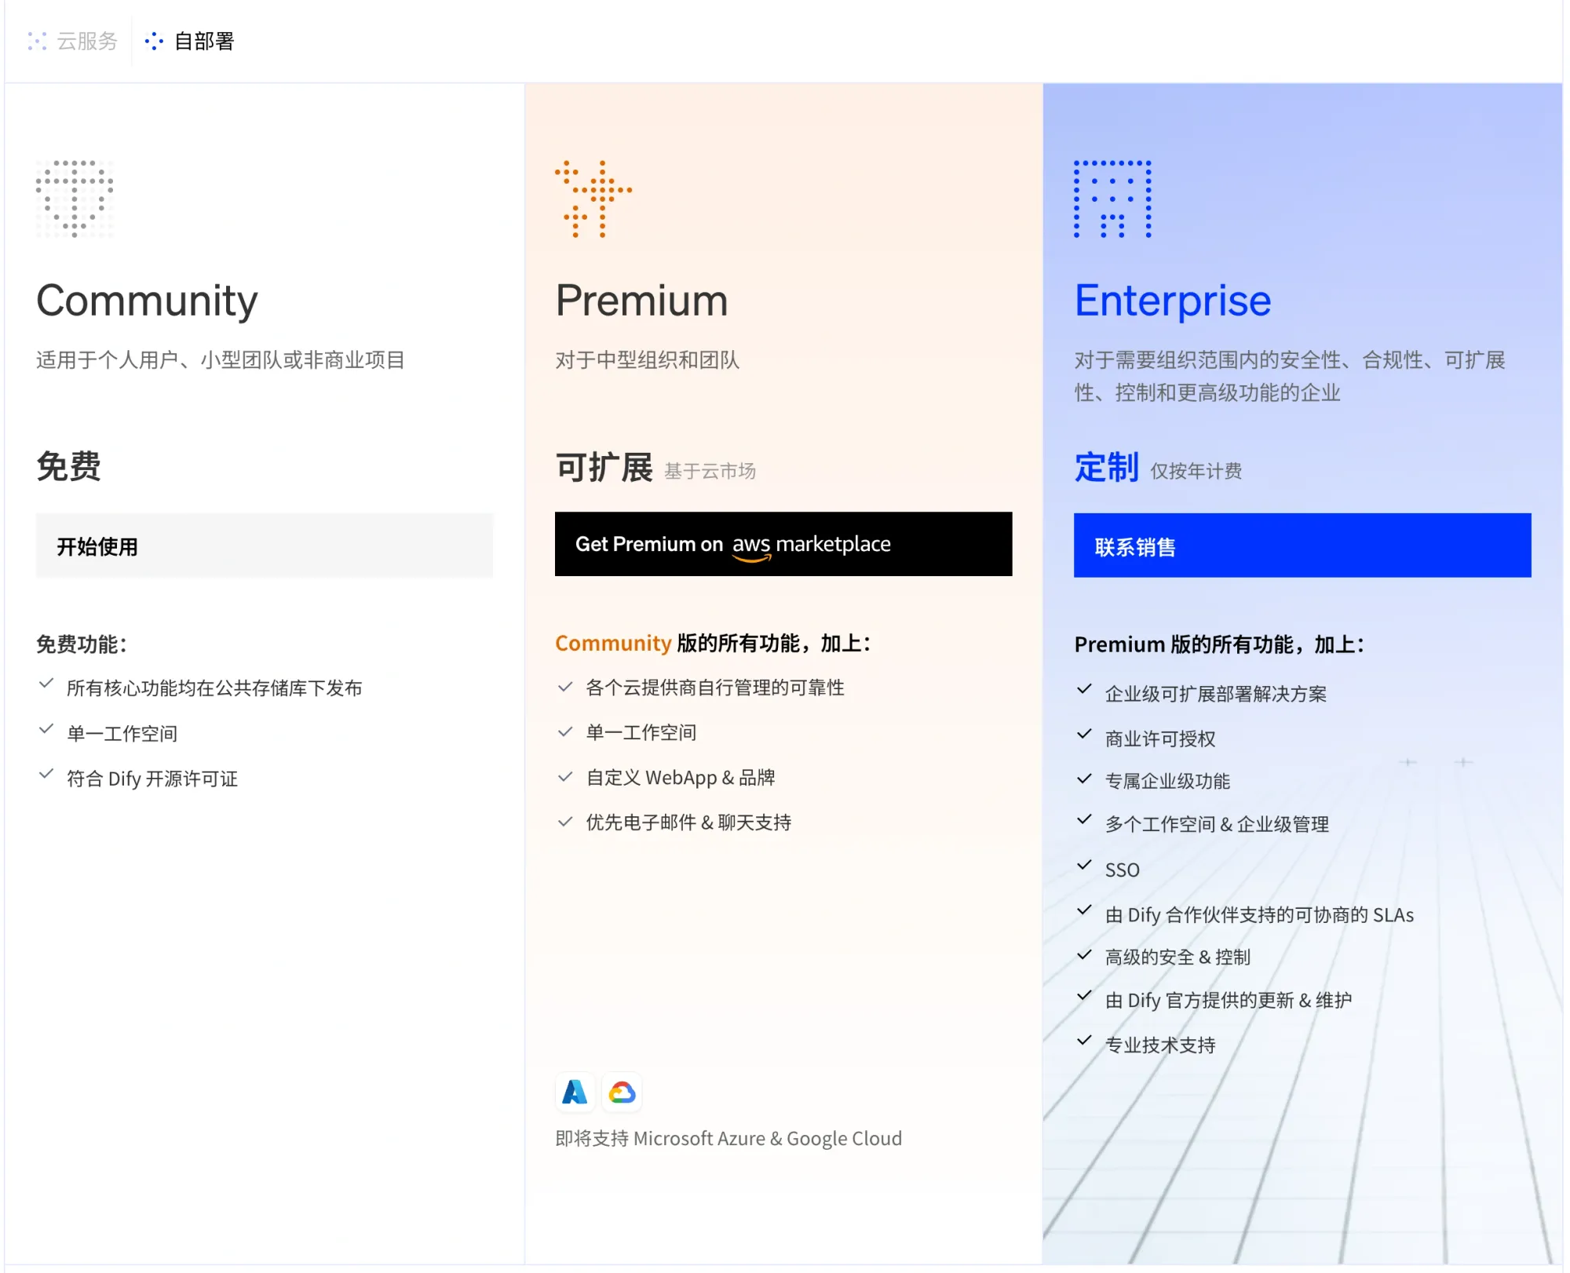The image size is (1570, 1273).
Task: Click the 开始使用 button
Action: point(265,546)
